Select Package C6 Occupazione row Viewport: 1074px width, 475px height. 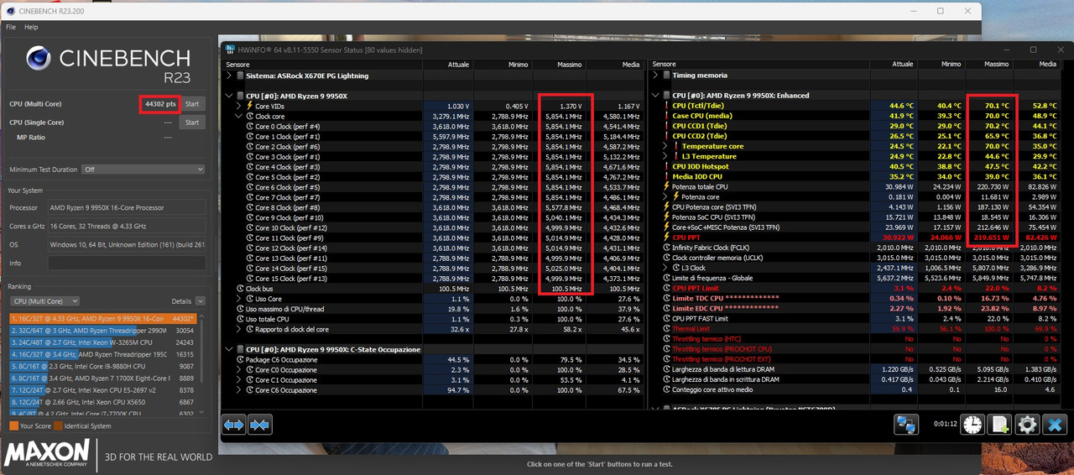[435, 359]
